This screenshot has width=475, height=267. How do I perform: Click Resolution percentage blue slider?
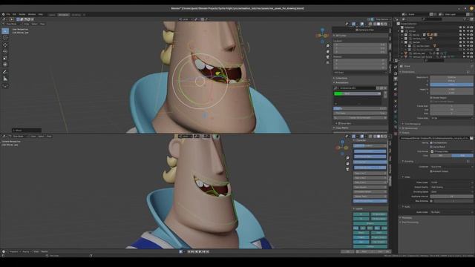[x=451, y=85]
